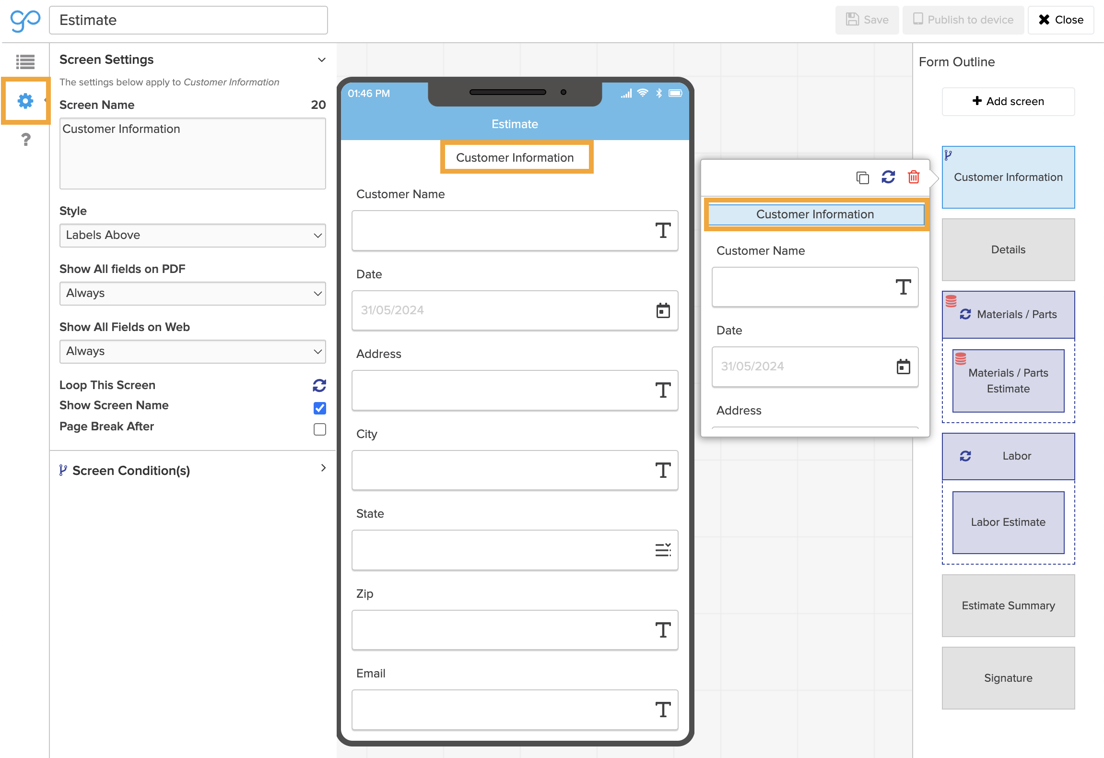Click calendar icon in phone Date field
This screenshot has height=758, width=1104.
(x=663, y=310)
